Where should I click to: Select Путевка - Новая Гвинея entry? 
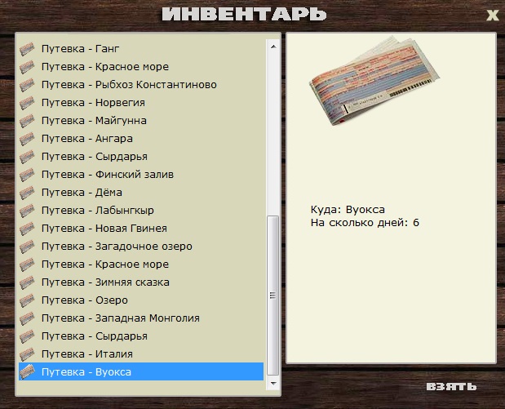[x=141, y=229]
